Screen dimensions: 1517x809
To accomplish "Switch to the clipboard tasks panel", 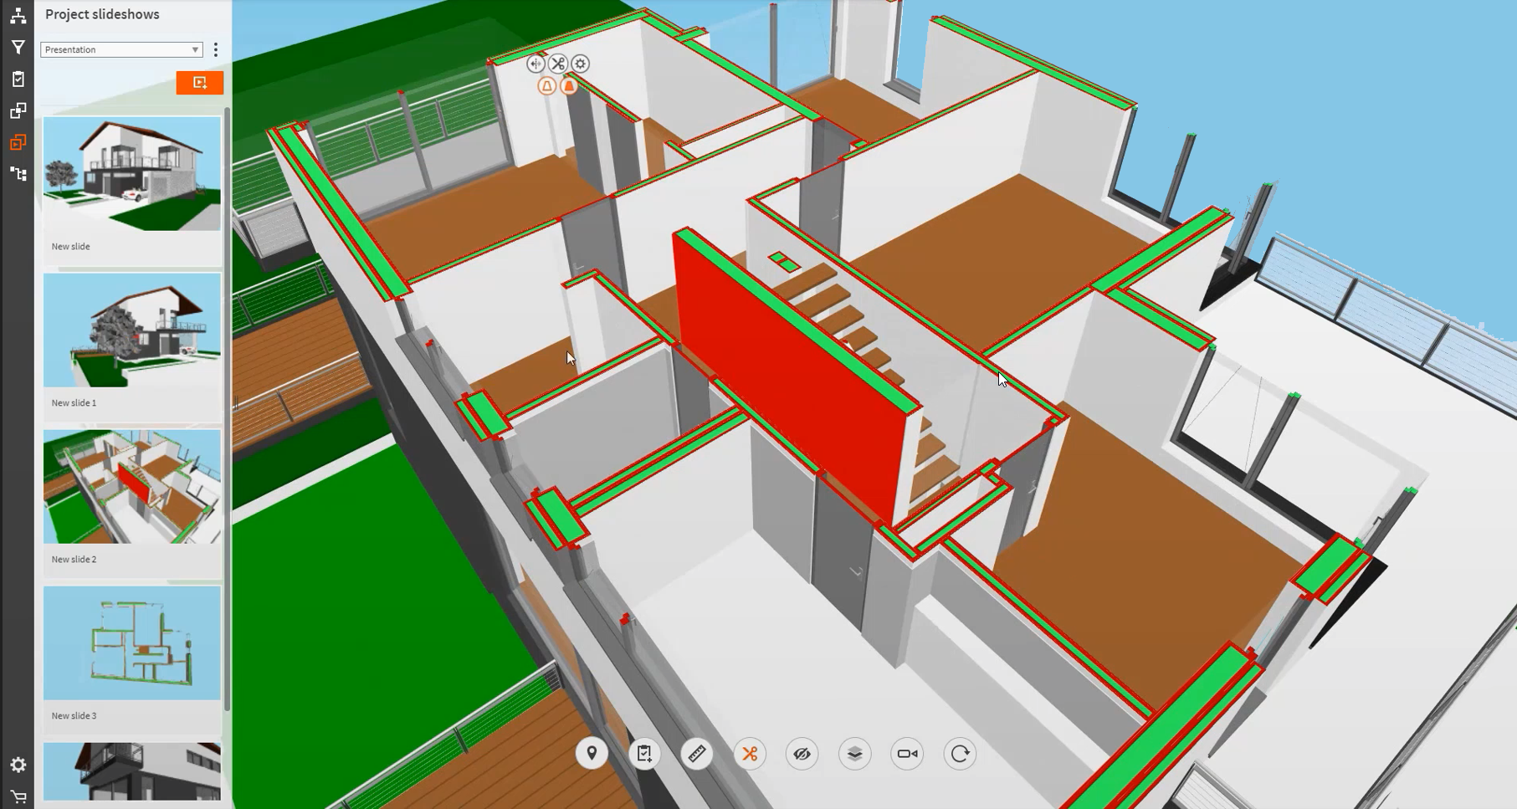I will [18, 79].
